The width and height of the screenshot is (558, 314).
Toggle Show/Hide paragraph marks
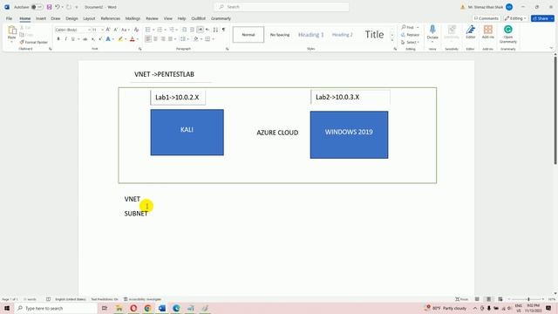coord(223,30)
